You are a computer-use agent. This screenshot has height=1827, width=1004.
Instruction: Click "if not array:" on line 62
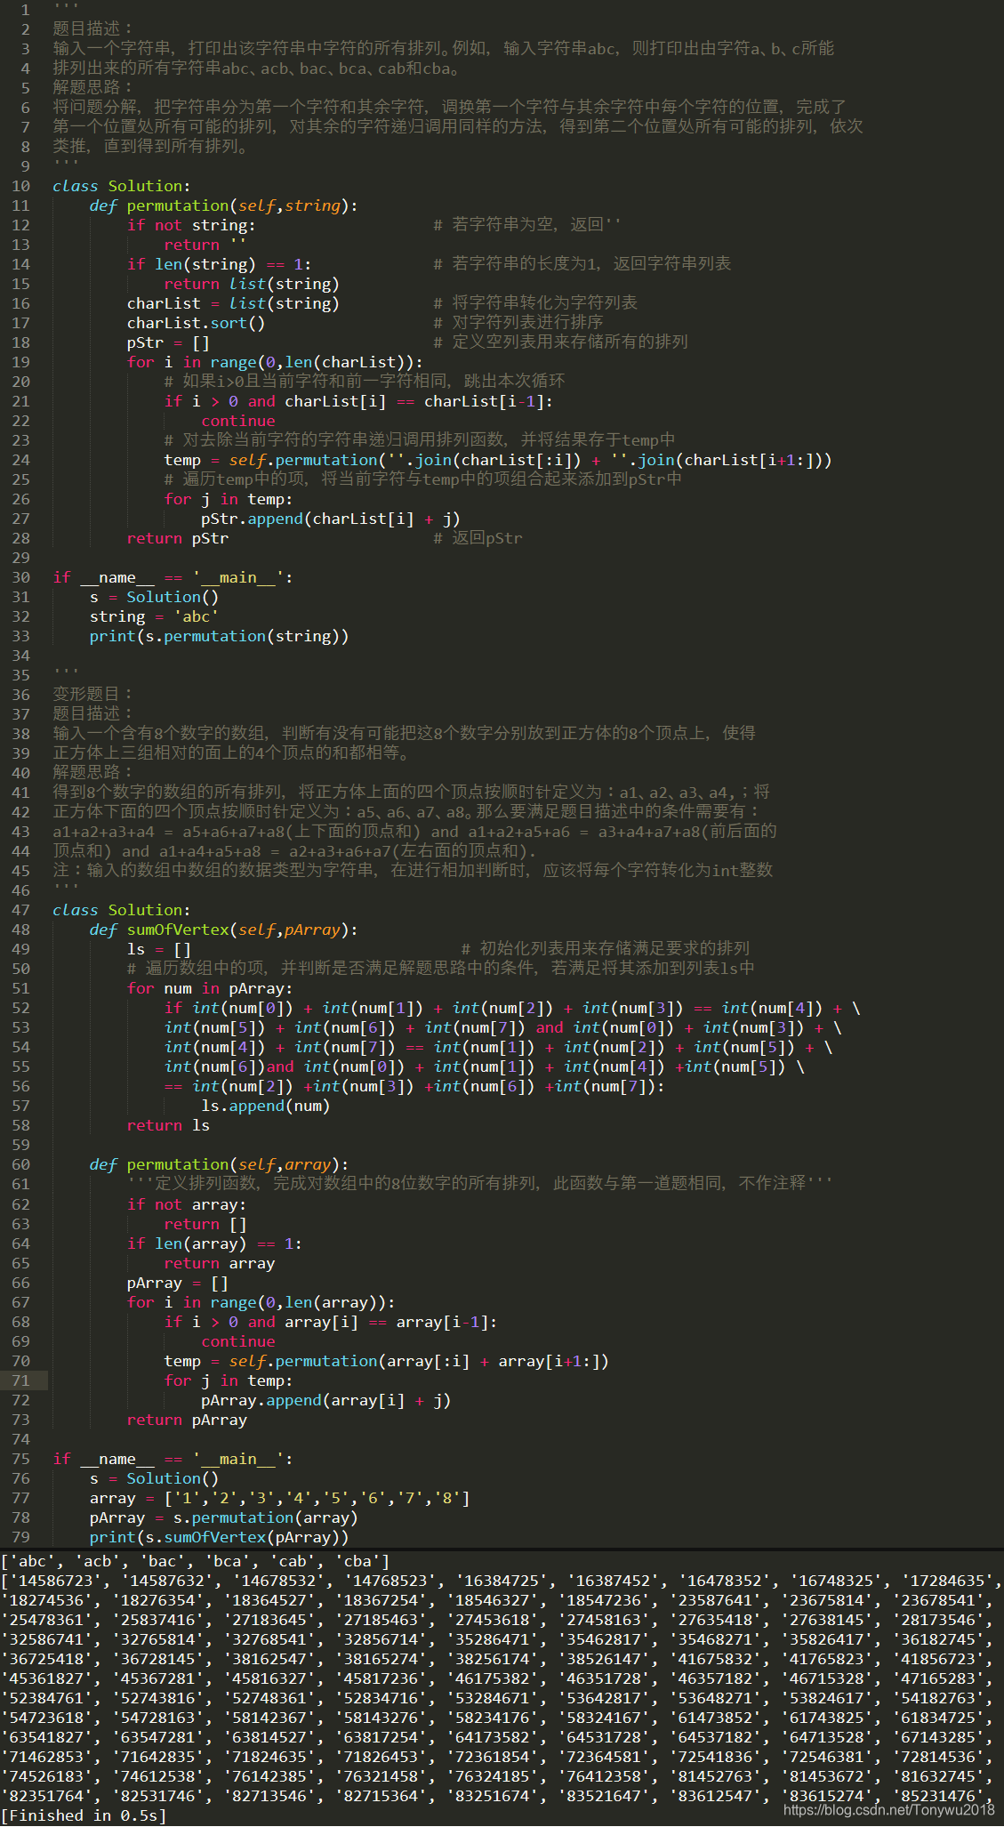(187, 1204)
